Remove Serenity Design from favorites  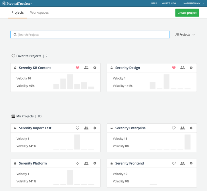(x=174, y=68)
